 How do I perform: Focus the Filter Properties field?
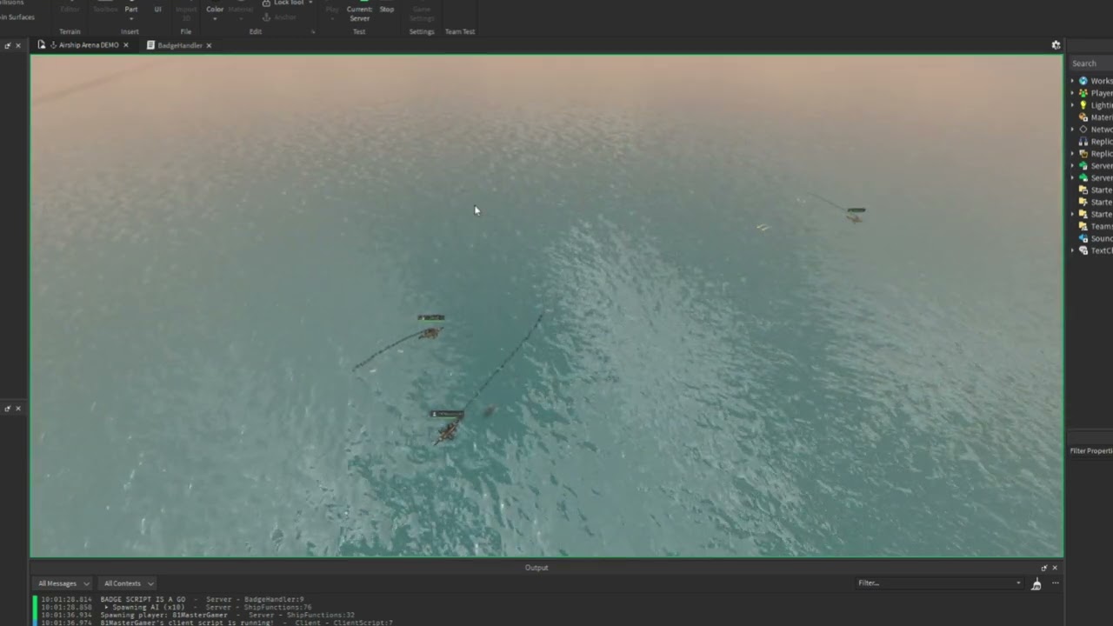[1091, 450]
